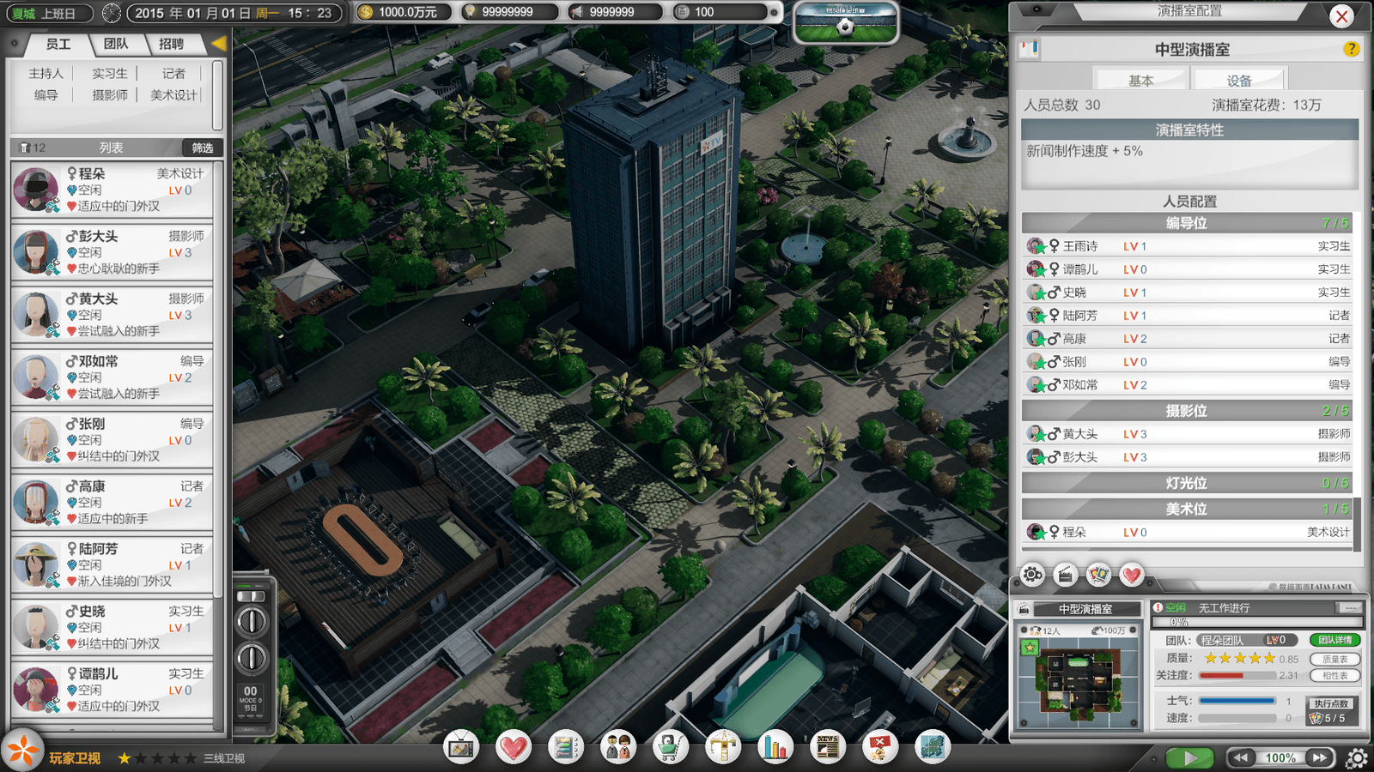This screenshot has width=1374, height=772.
Task: Filter employees by 记者
Action: (173, 73)
